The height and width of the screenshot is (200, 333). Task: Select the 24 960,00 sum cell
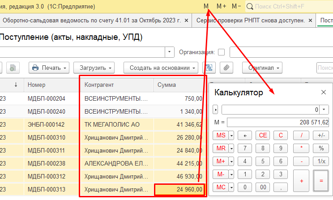point(179,189)
